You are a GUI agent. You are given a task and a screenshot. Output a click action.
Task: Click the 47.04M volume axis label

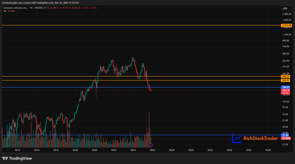(x=286, y=138)
